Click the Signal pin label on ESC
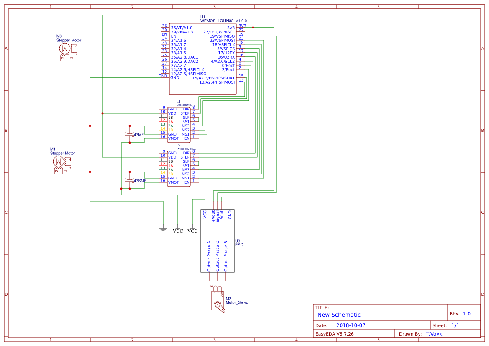Viewport: 489px width, 346px height. pyautogui.click(x=218, y=217)
